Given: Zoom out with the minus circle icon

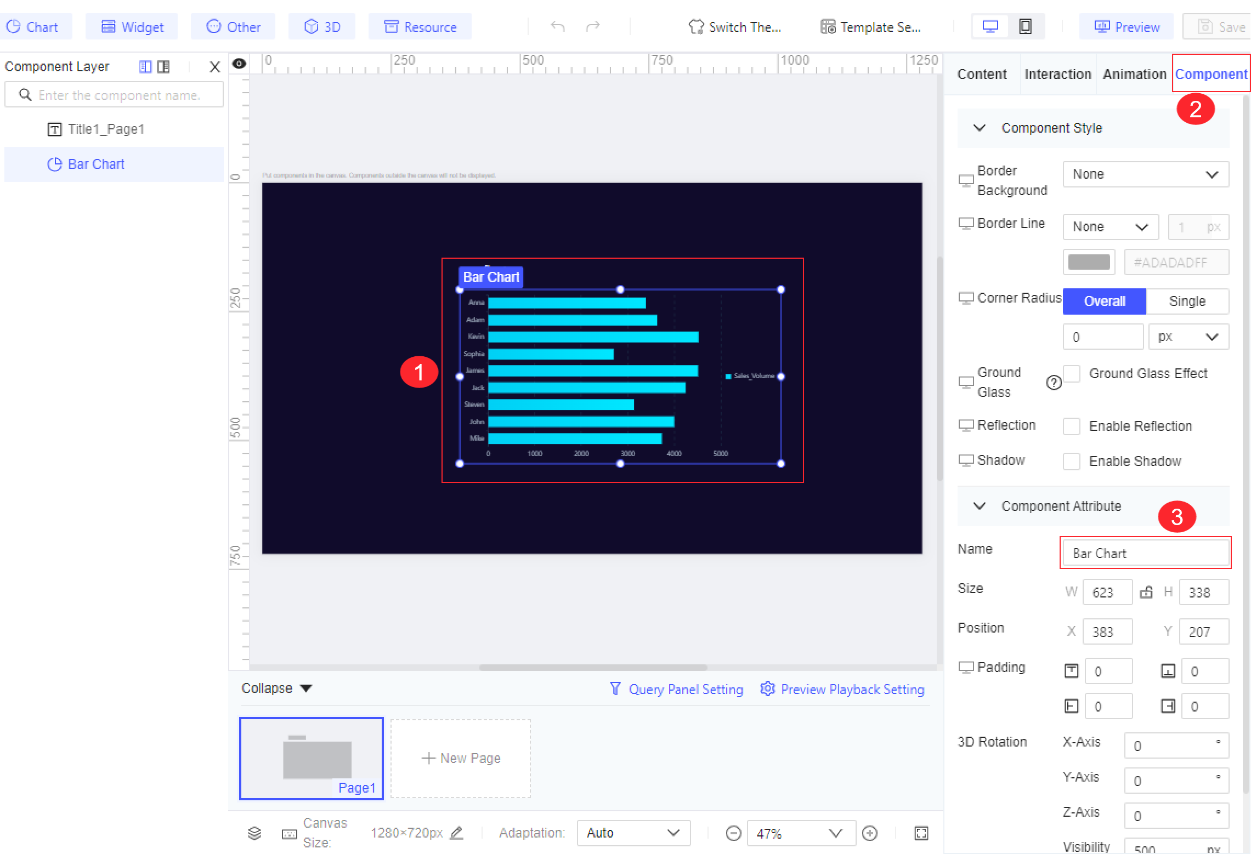Looking at the screenshot, I should [x=733, y=833].
